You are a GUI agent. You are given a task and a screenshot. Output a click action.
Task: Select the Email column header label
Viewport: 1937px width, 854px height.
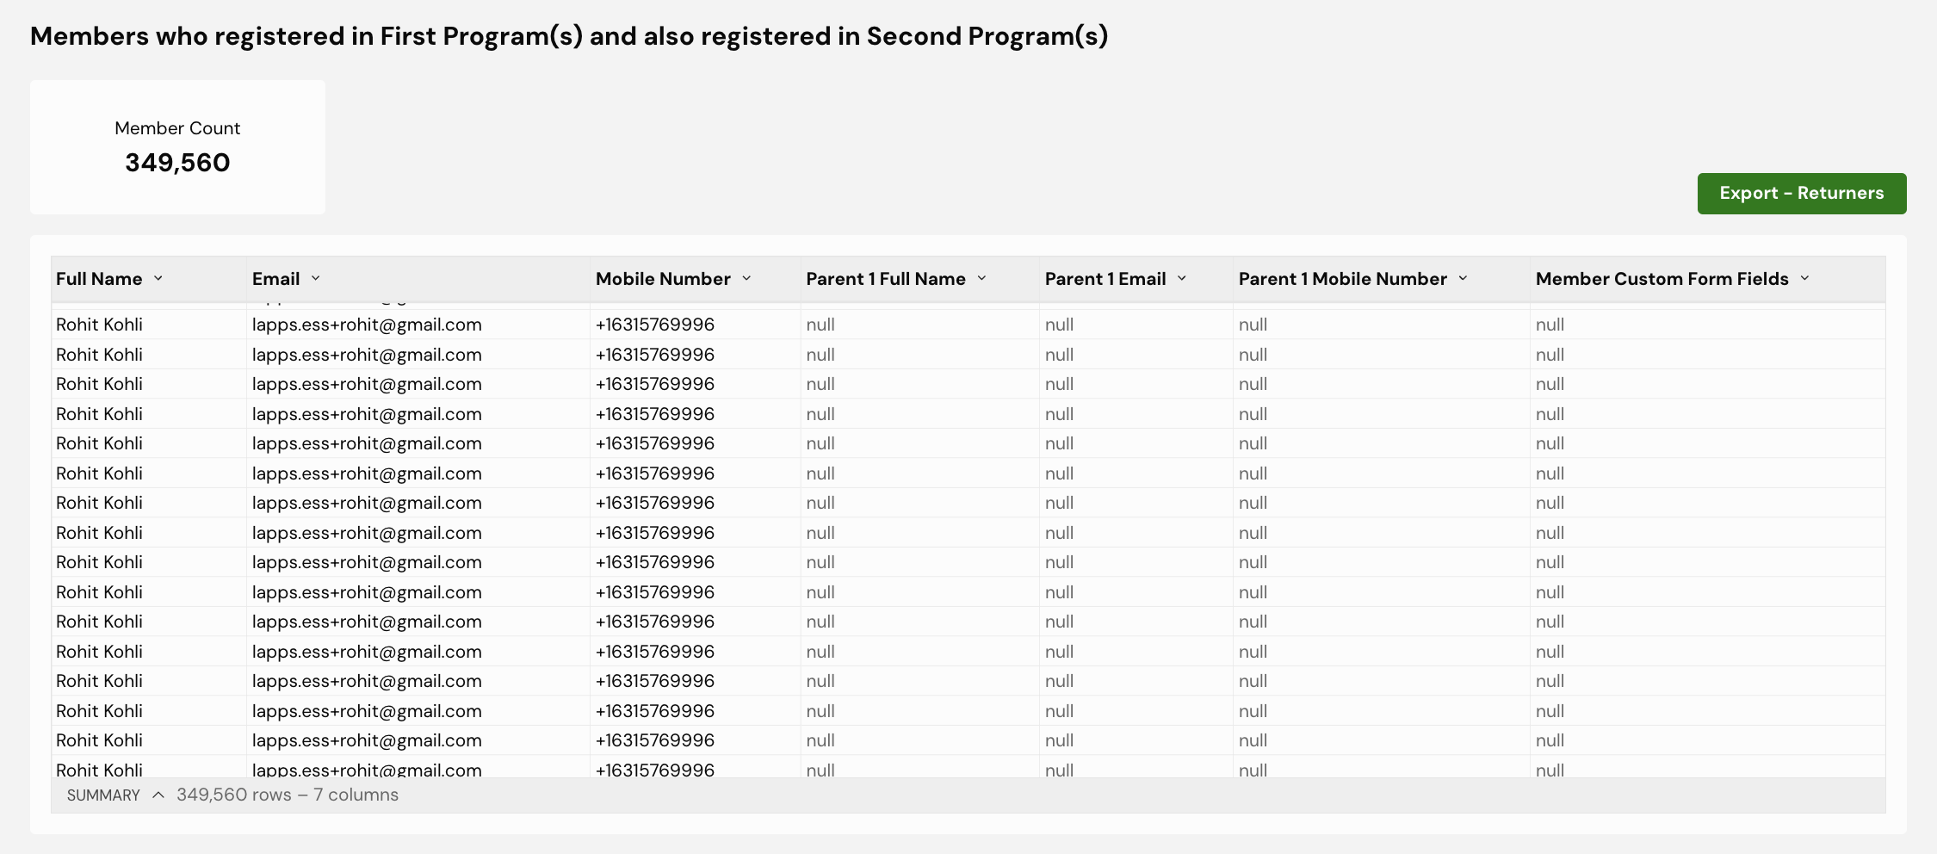click(276, 279)
